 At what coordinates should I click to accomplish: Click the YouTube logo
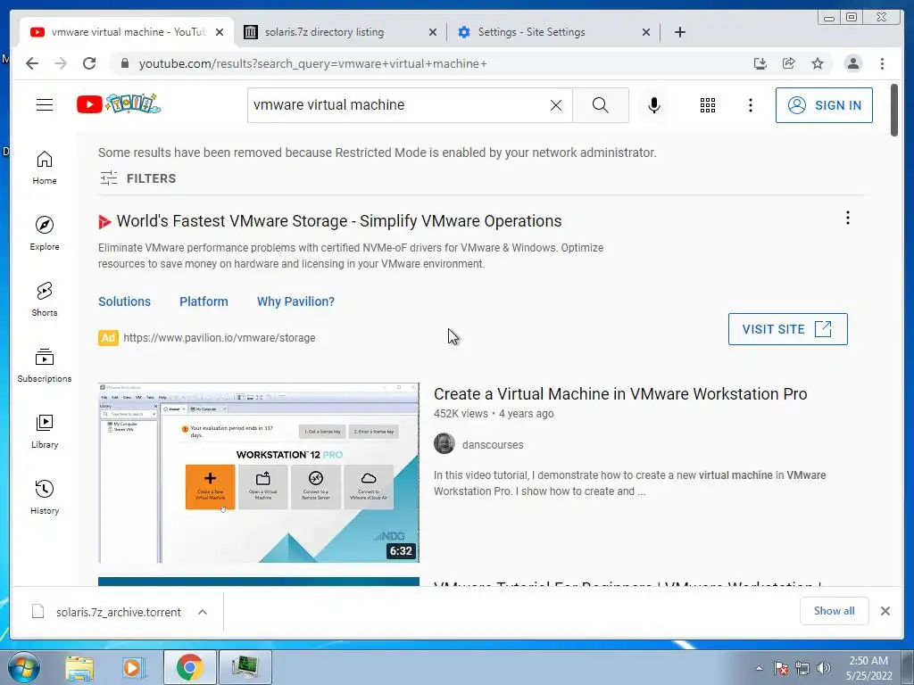(x=119, y=104)
